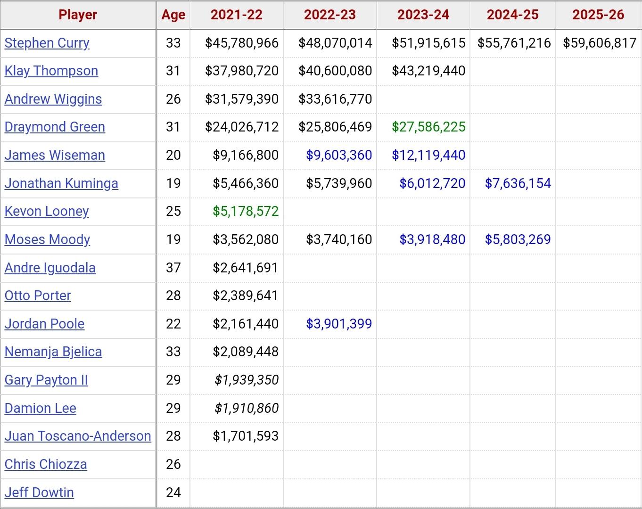642x509 pixels.
Task: Select Curry's 2021-22 salary $45,780,966
Action: pyautogui.click(x=242, y=43)
